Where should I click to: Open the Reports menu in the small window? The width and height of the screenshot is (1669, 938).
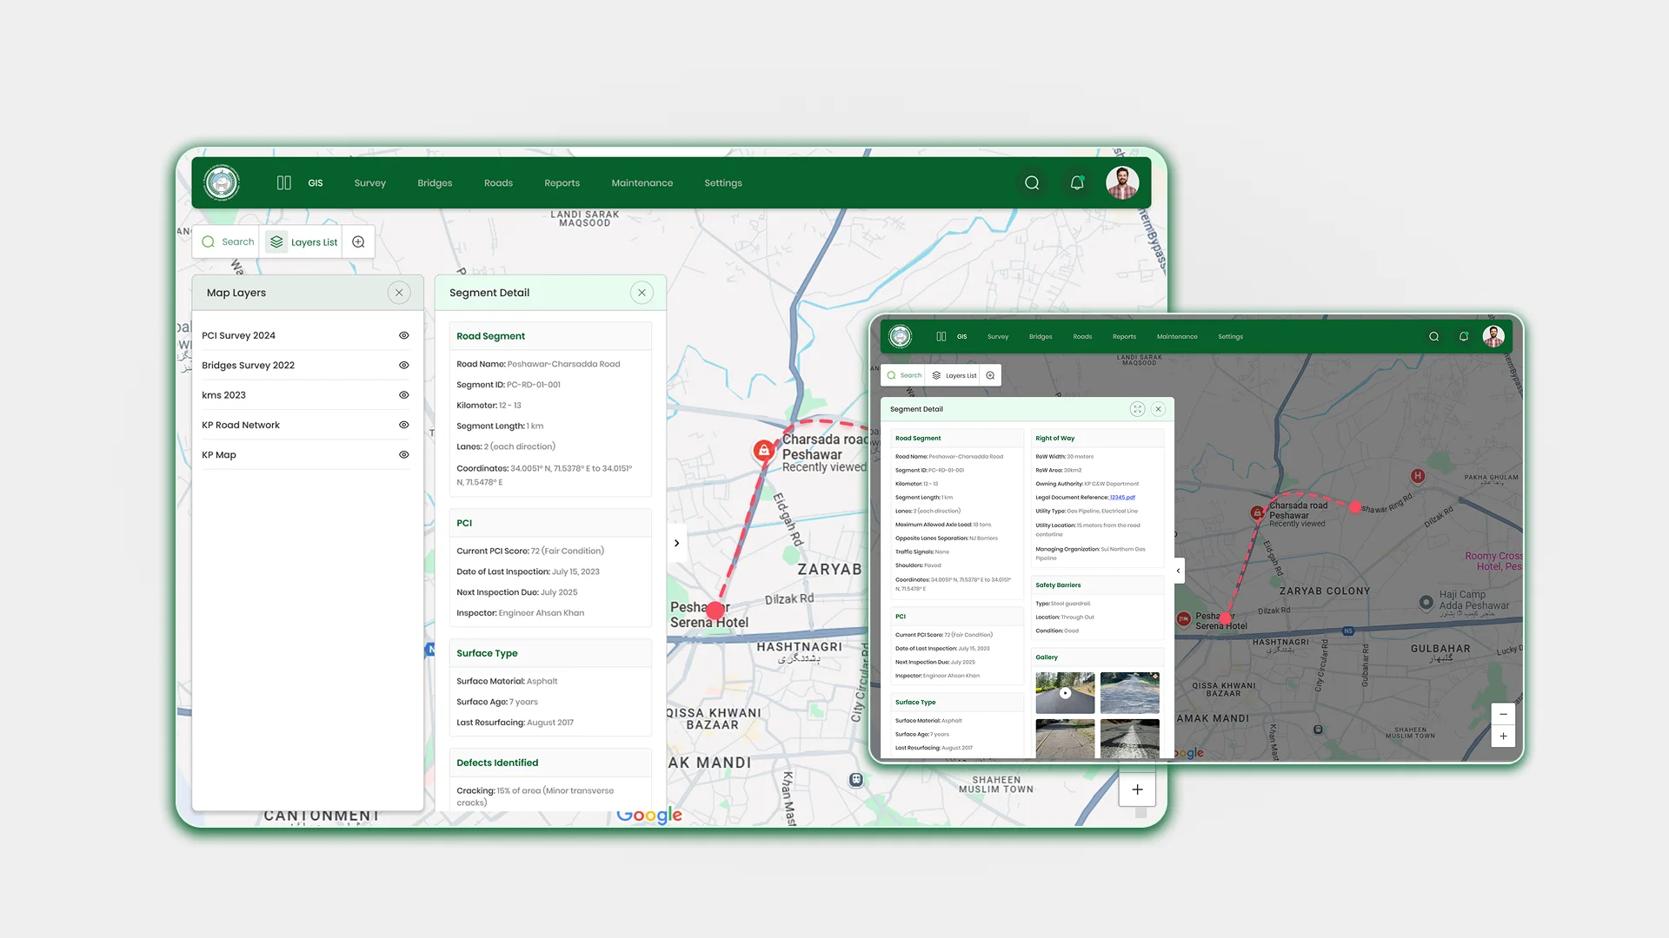click(x=1124, y=337)
